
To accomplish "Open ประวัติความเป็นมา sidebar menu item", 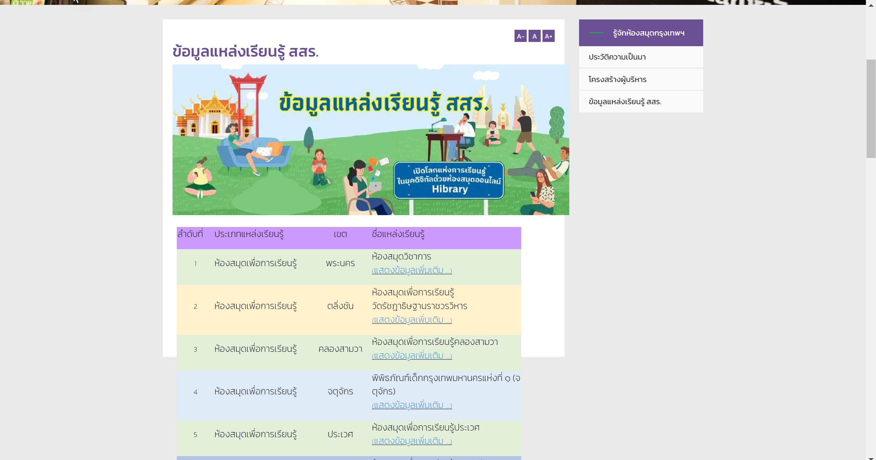I will [x=617, y=57].
